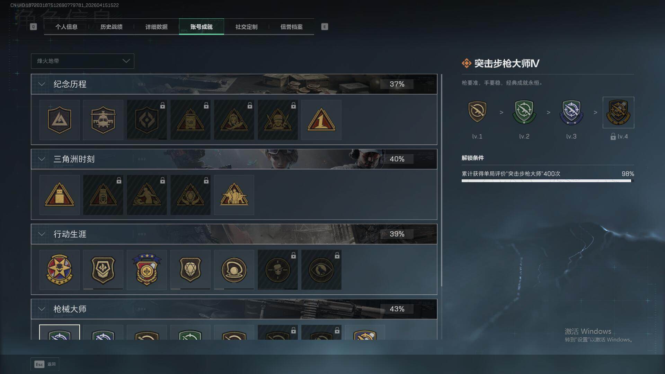Viewport: 665px width, 374px height.
Task: Select the locked skull crosshair badge
Action: 277,270
